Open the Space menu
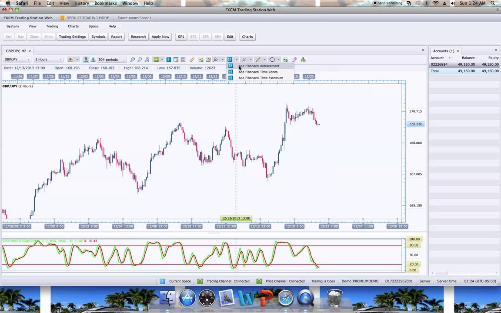The width and height of the screenshot is (501, 313). (x=94, y=26)
